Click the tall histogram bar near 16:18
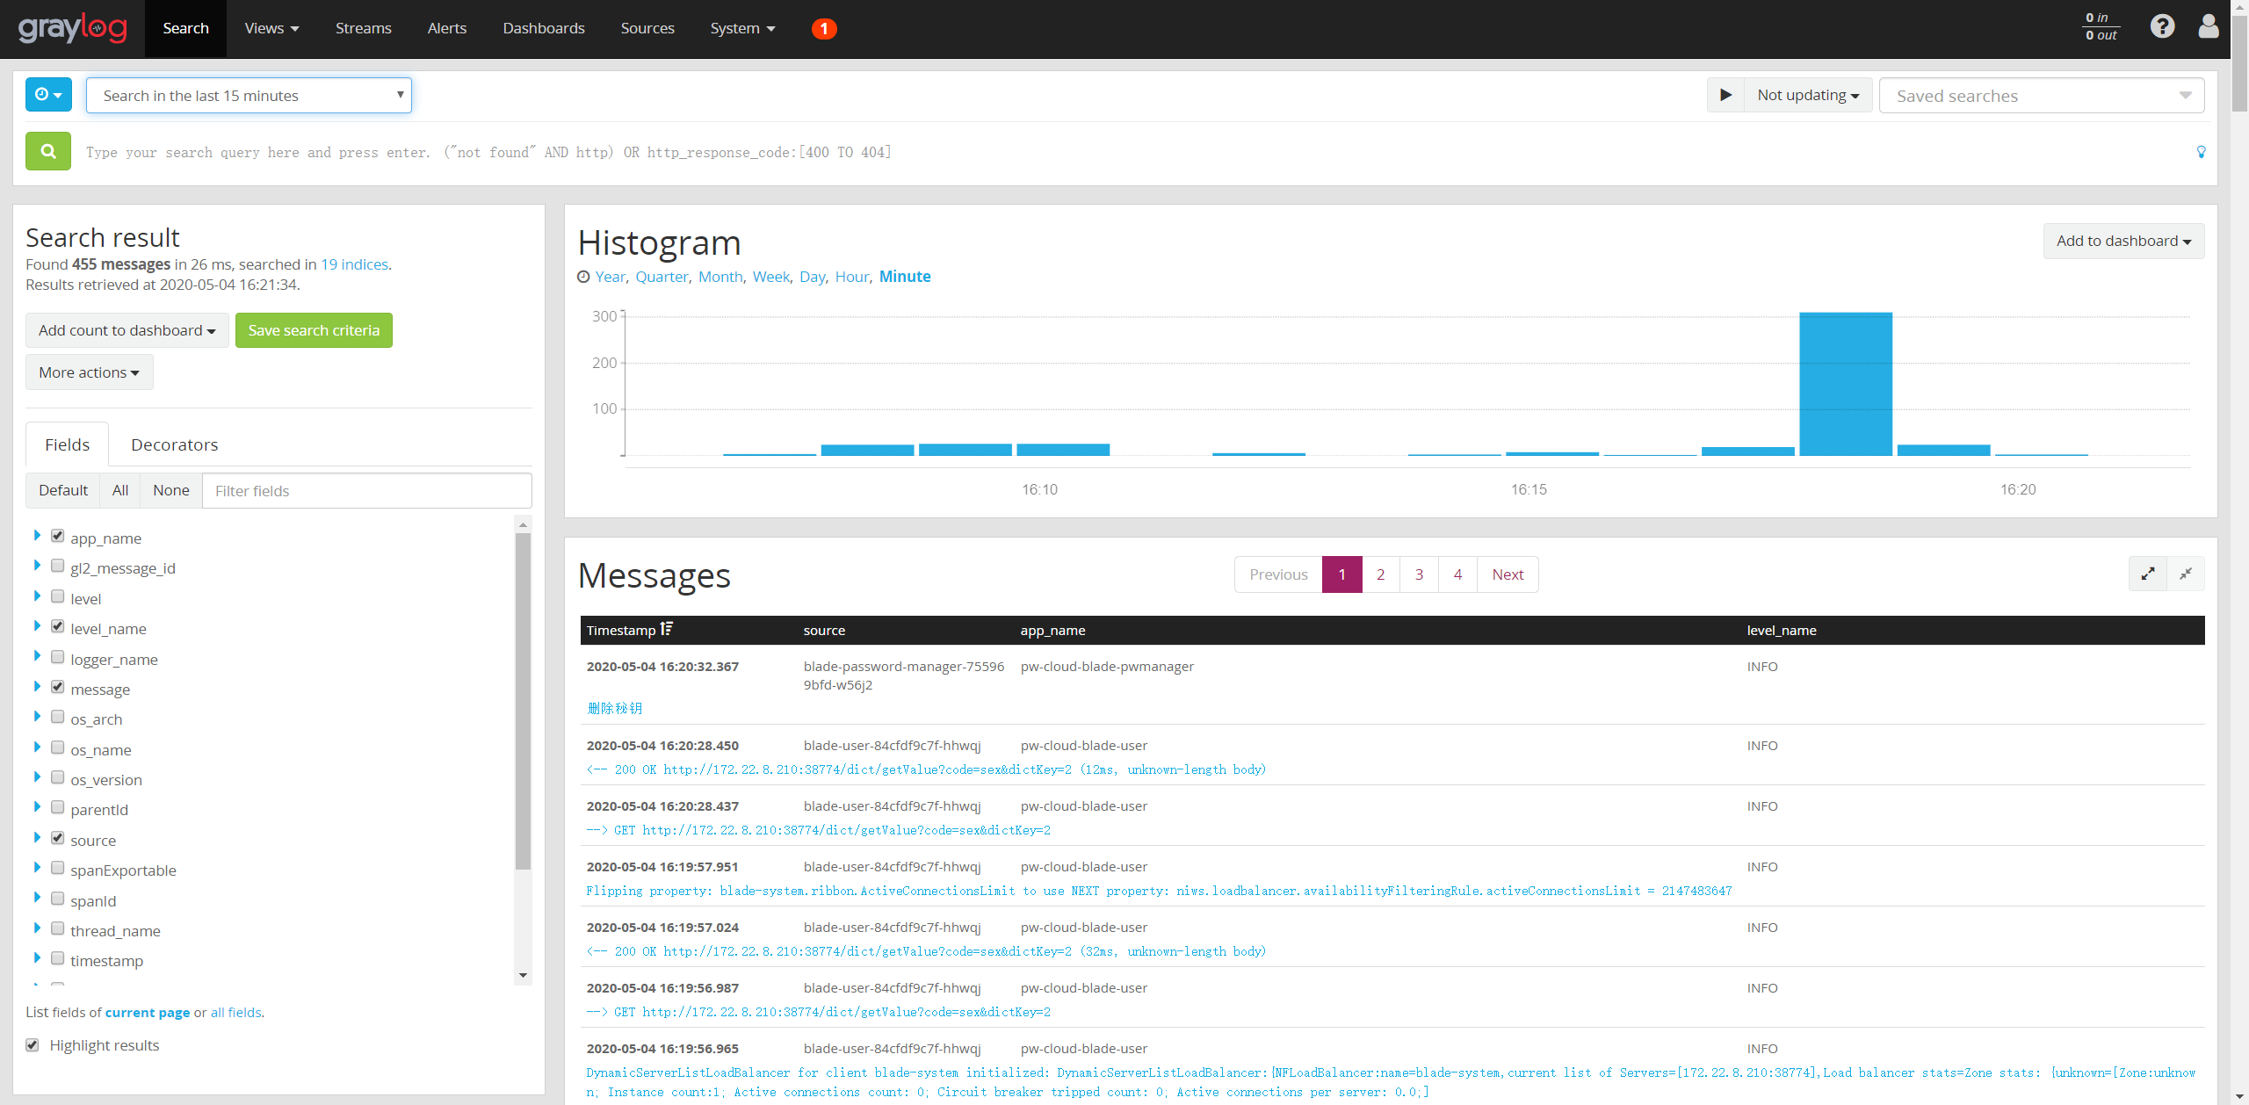 [1845, 384]
